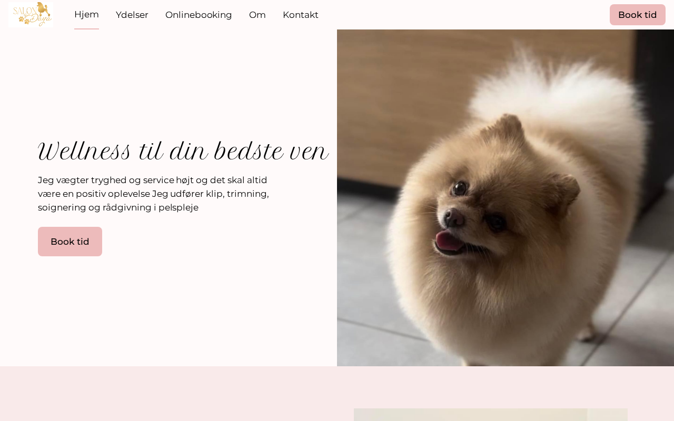Open the Ydelser page
Viewport: 674px width, 421px height.
(132, 15)
